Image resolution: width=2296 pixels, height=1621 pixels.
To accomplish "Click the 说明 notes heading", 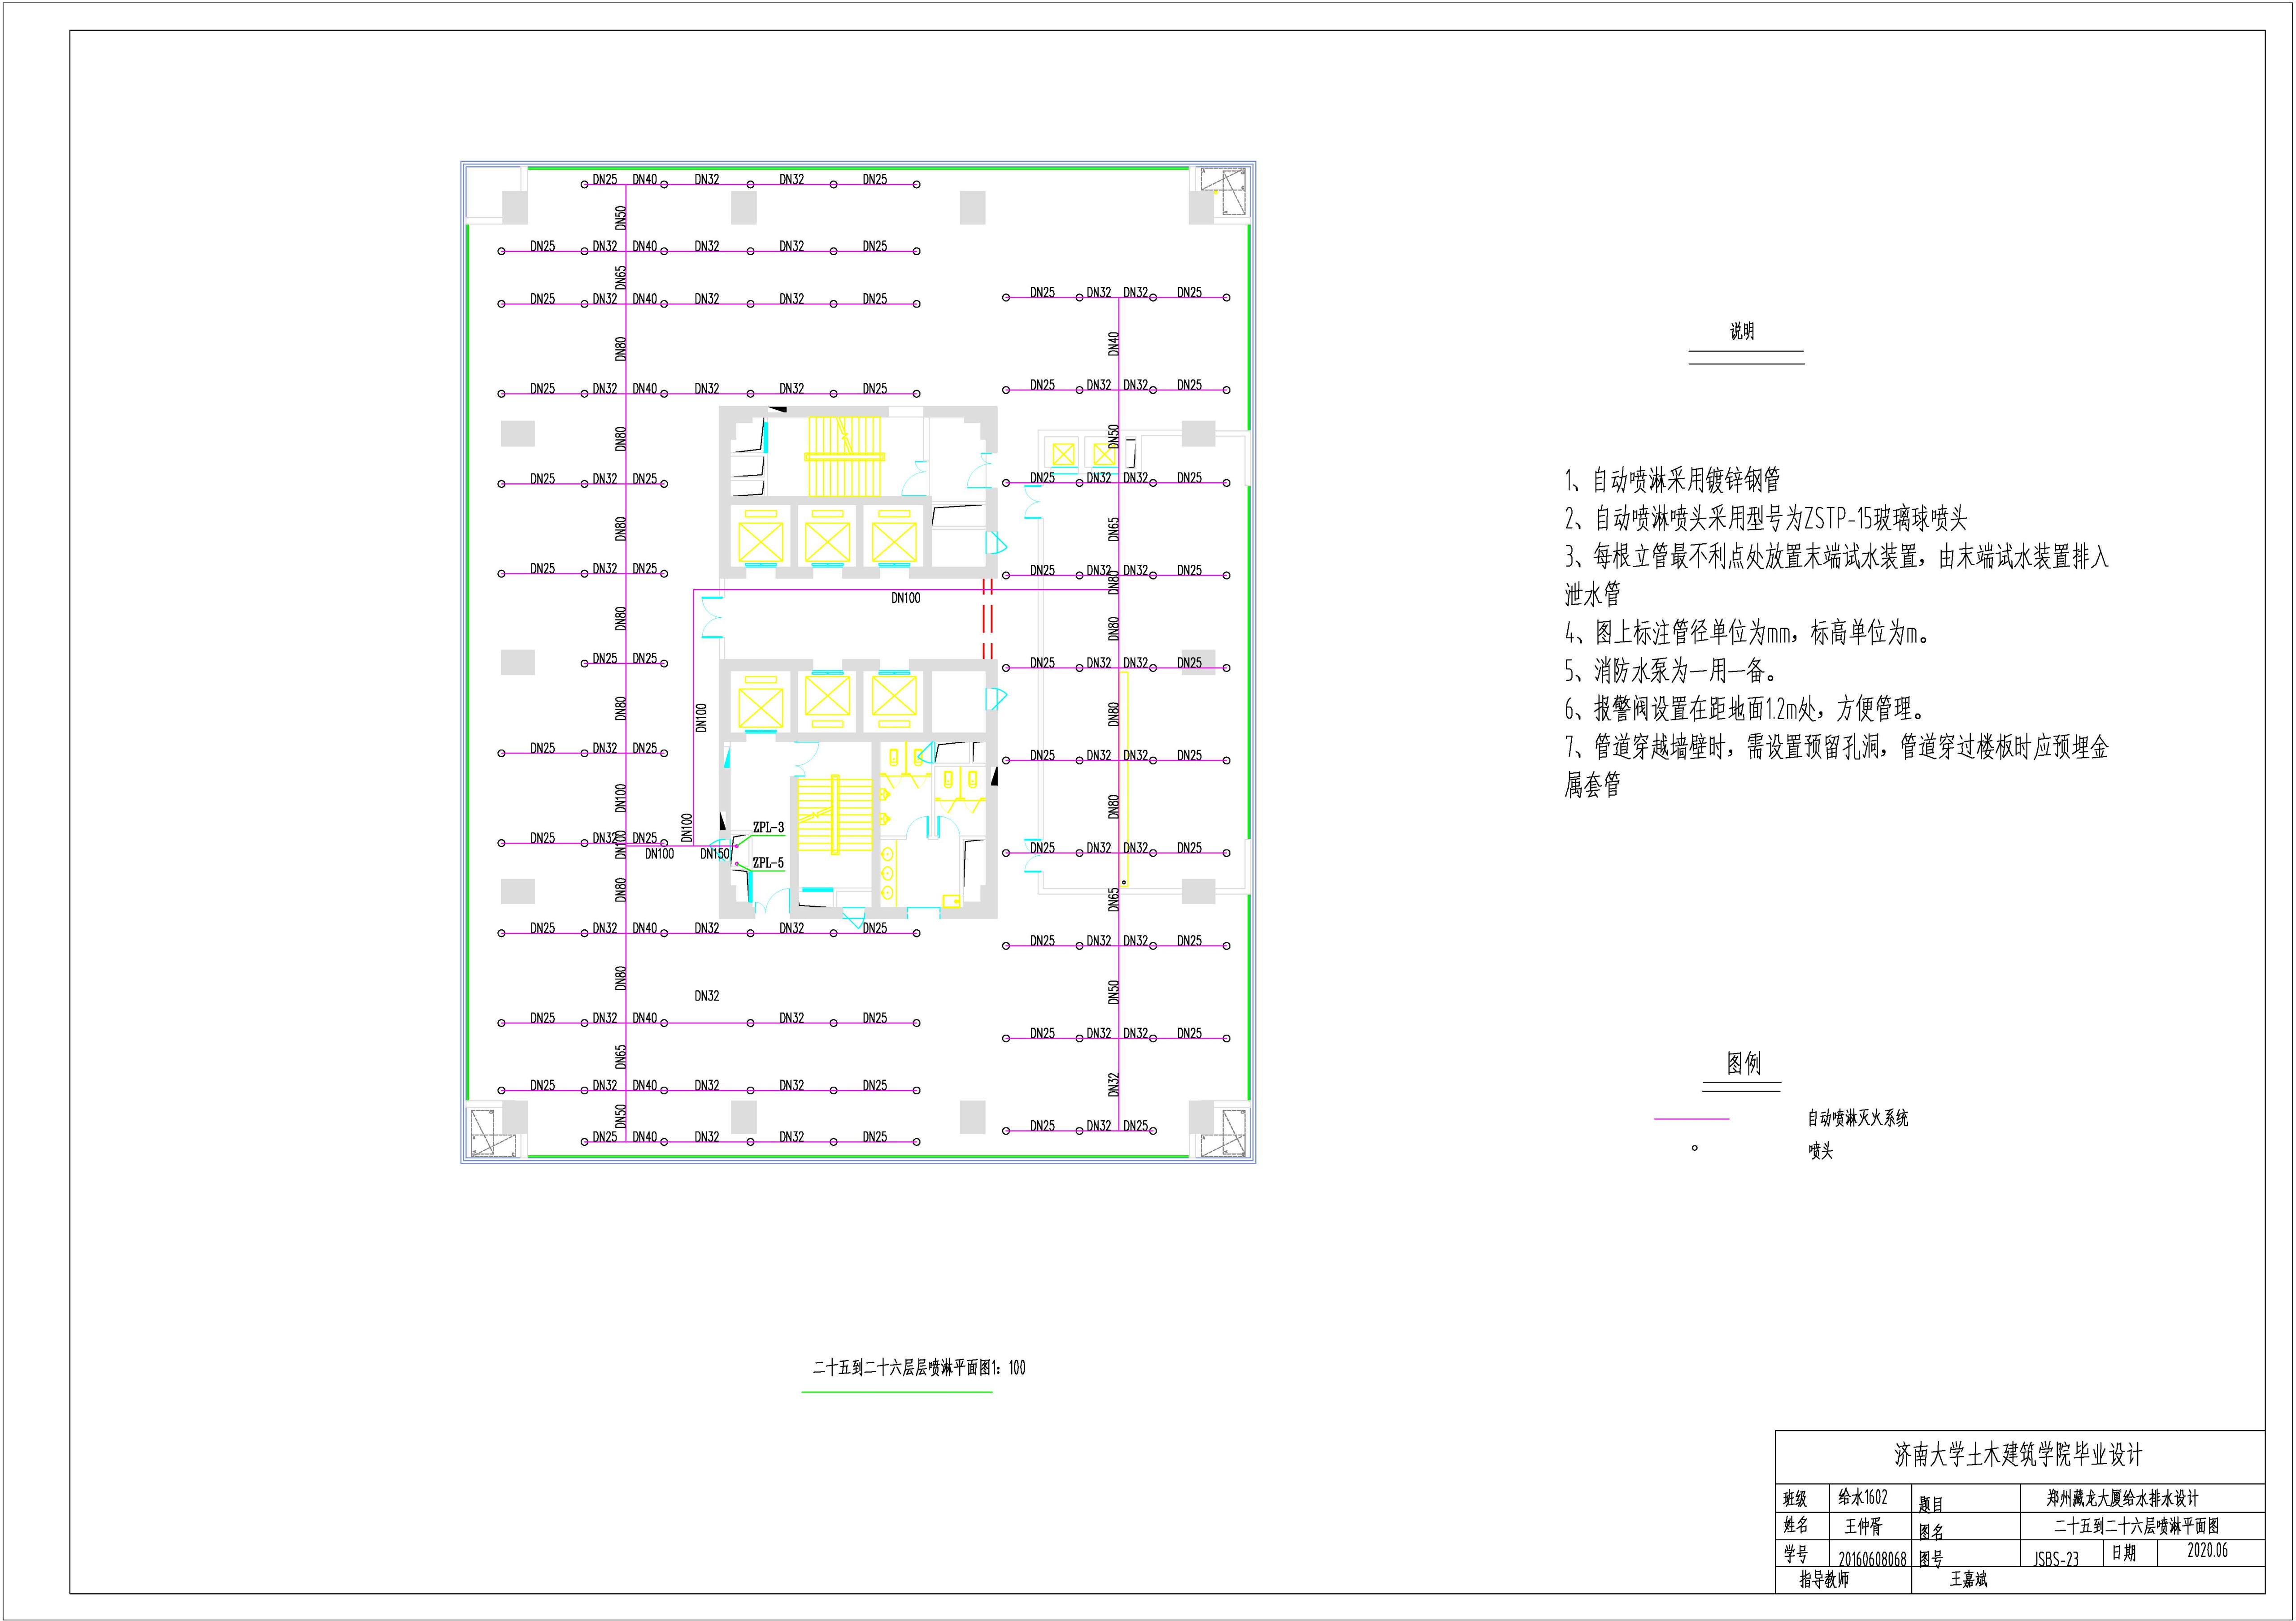I will pyautogui.click(x=1742, y=332).
